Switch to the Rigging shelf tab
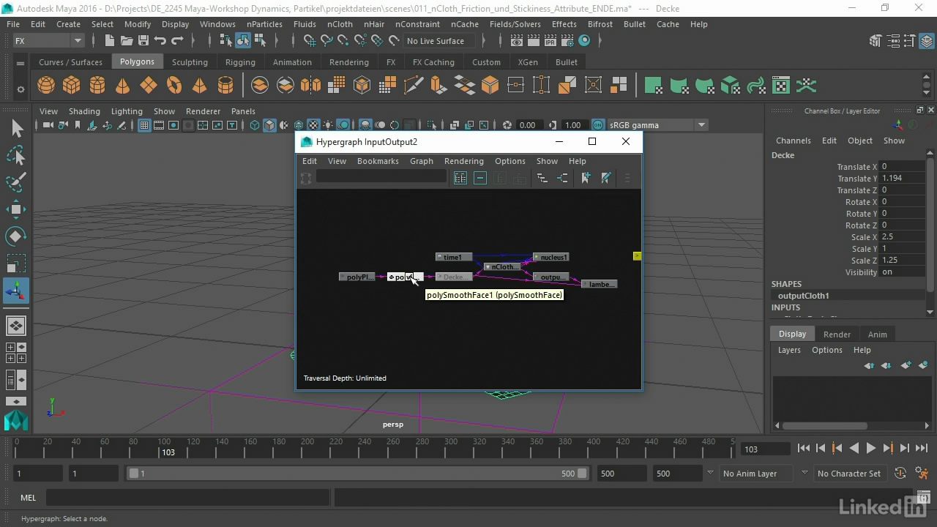 click(x=240, y=62)
